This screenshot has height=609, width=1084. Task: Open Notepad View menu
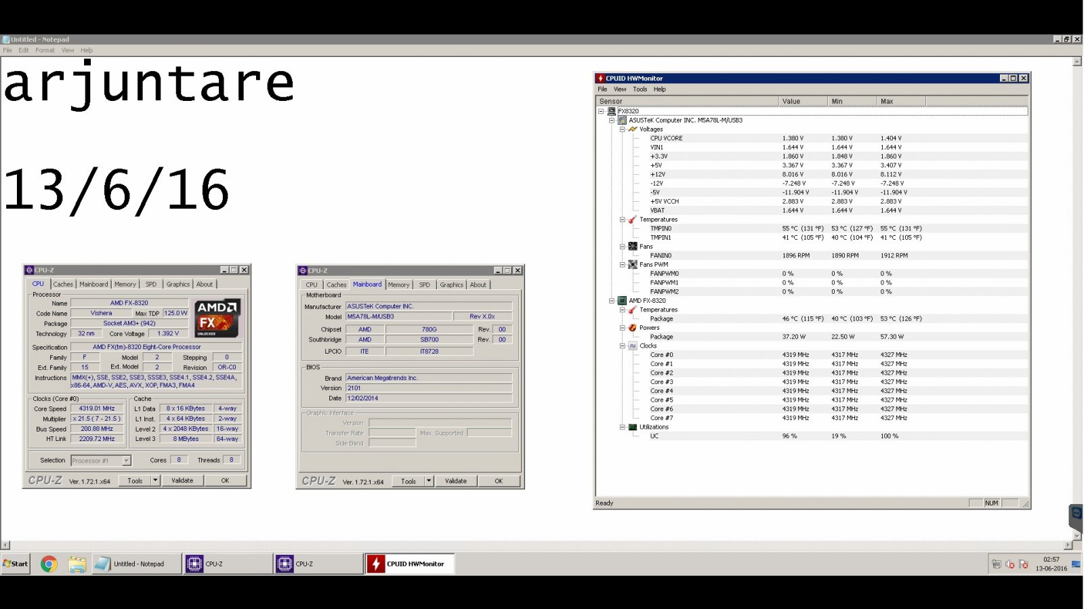pos(68,50)
